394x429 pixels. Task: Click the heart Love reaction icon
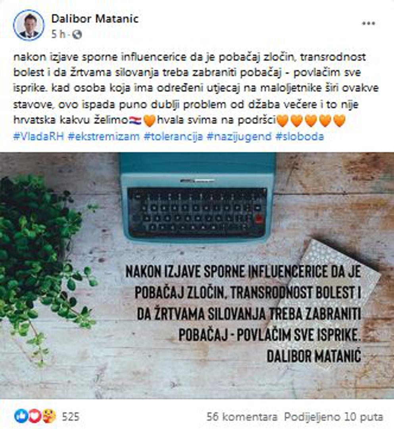point(35,416)
